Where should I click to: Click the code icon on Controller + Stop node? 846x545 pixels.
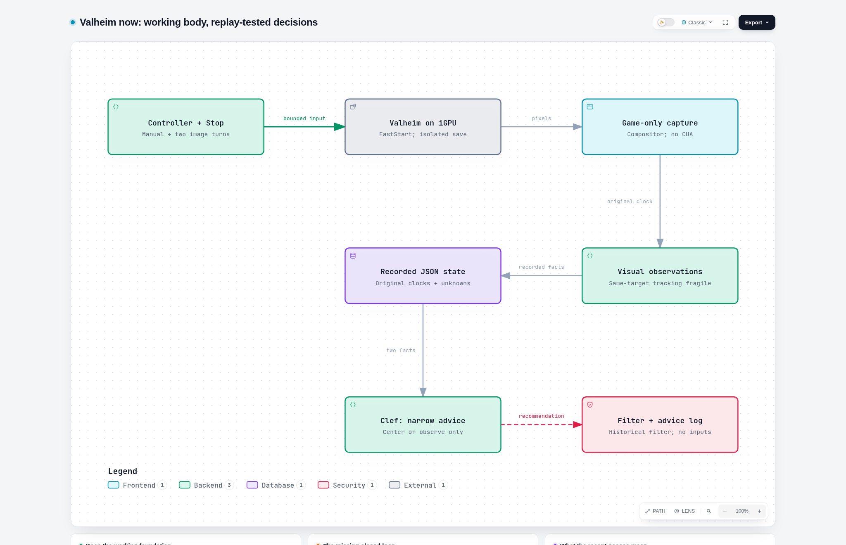coord(116,107)
